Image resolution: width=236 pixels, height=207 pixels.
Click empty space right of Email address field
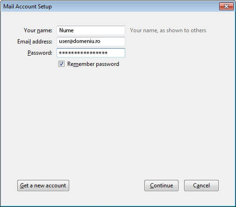172,42
